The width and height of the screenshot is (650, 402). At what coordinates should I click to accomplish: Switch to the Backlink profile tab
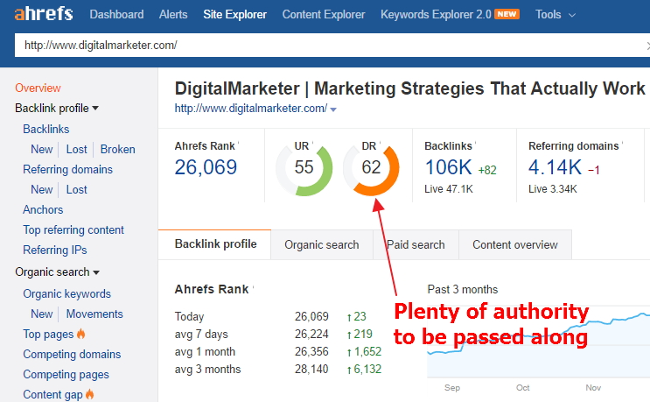[215, 244]
